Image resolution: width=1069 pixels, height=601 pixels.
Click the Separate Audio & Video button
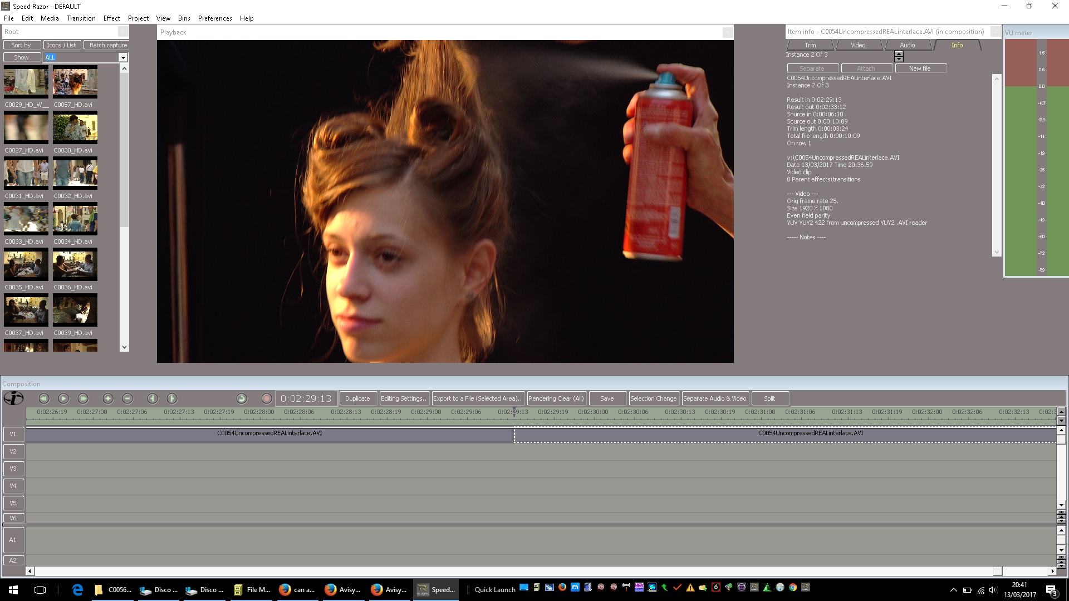tap(715, 398)
